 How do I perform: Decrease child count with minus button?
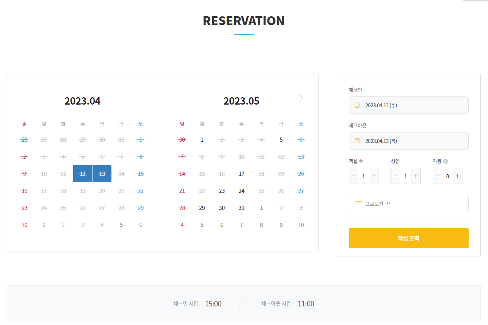(x=437, y=176)
